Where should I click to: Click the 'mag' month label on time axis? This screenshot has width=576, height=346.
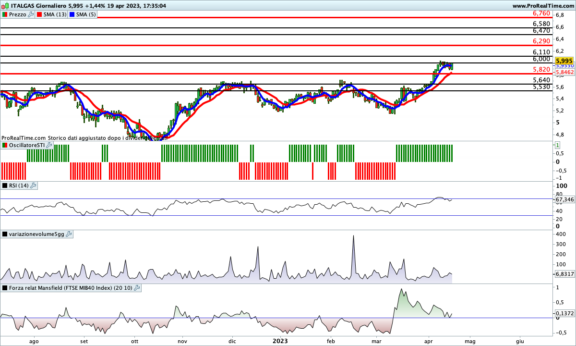point(470,341)
